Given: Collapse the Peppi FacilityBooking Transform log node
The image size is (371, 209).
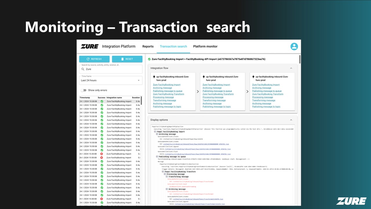Looking at the screenshot, I should 163,172.
